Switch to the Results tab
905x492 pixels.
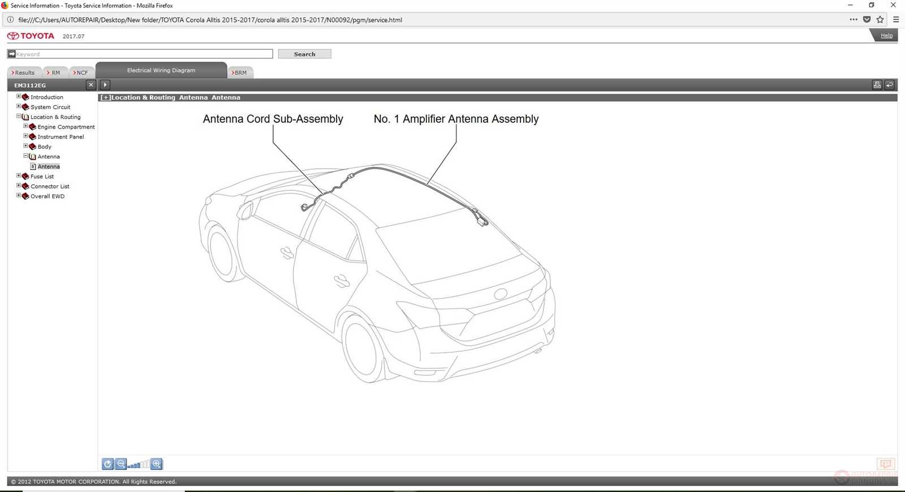(23, 72)
